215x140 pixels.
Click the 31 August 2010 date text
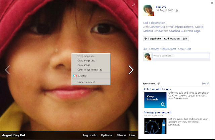[165, 10]
